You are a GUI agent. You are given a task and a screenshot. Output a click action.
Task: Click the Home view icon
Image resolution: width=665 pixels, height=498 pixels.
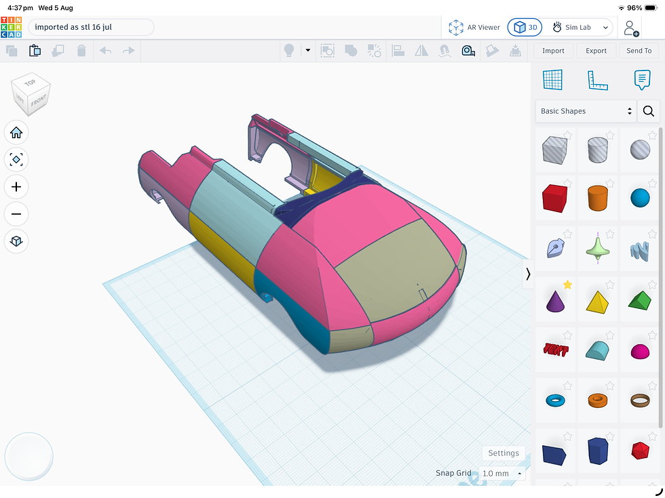[16, 133]
